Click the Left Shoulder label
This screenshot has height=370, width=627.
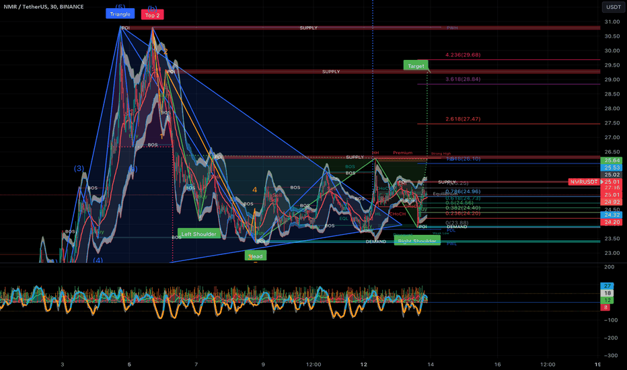pyautogui.click(x=198, y=234)
